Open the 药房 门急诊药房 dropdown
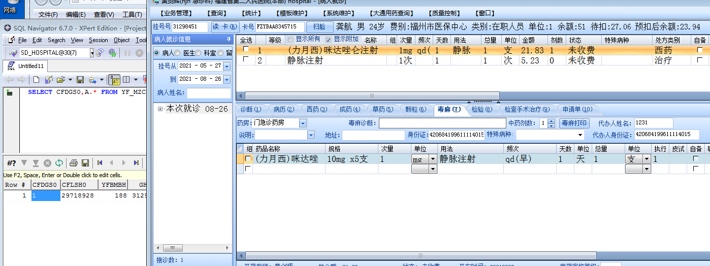Image resolution: width=710 pixels, height=266 pixels. [303, 123]
